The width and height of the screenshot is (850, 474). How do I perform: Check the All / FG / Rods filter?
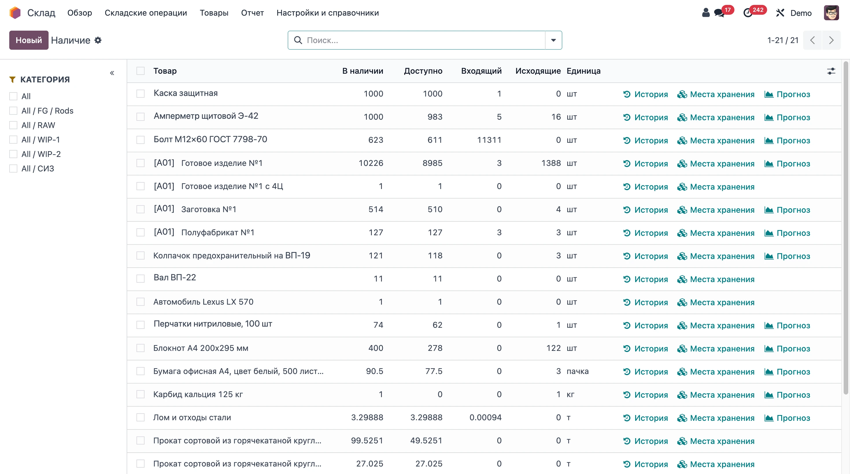pyautogui.click(x=13, y=111)
